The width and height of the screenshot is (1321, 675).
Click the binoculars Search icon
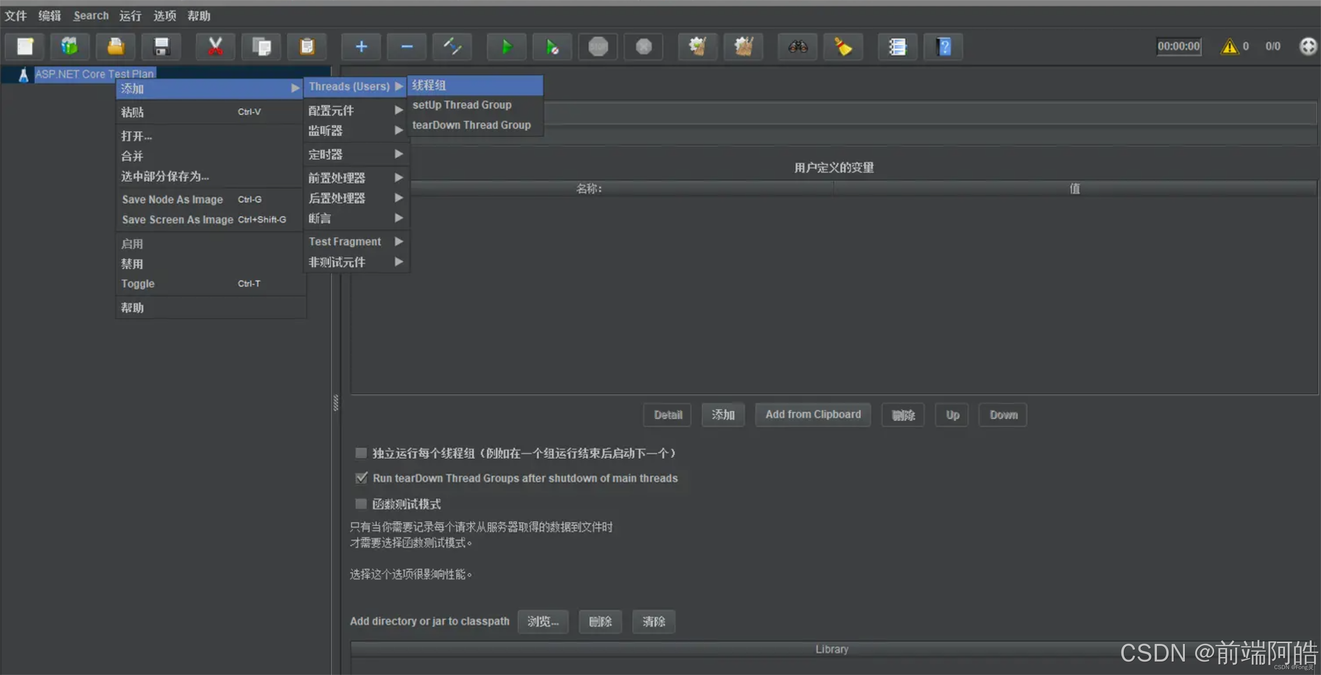798,47
